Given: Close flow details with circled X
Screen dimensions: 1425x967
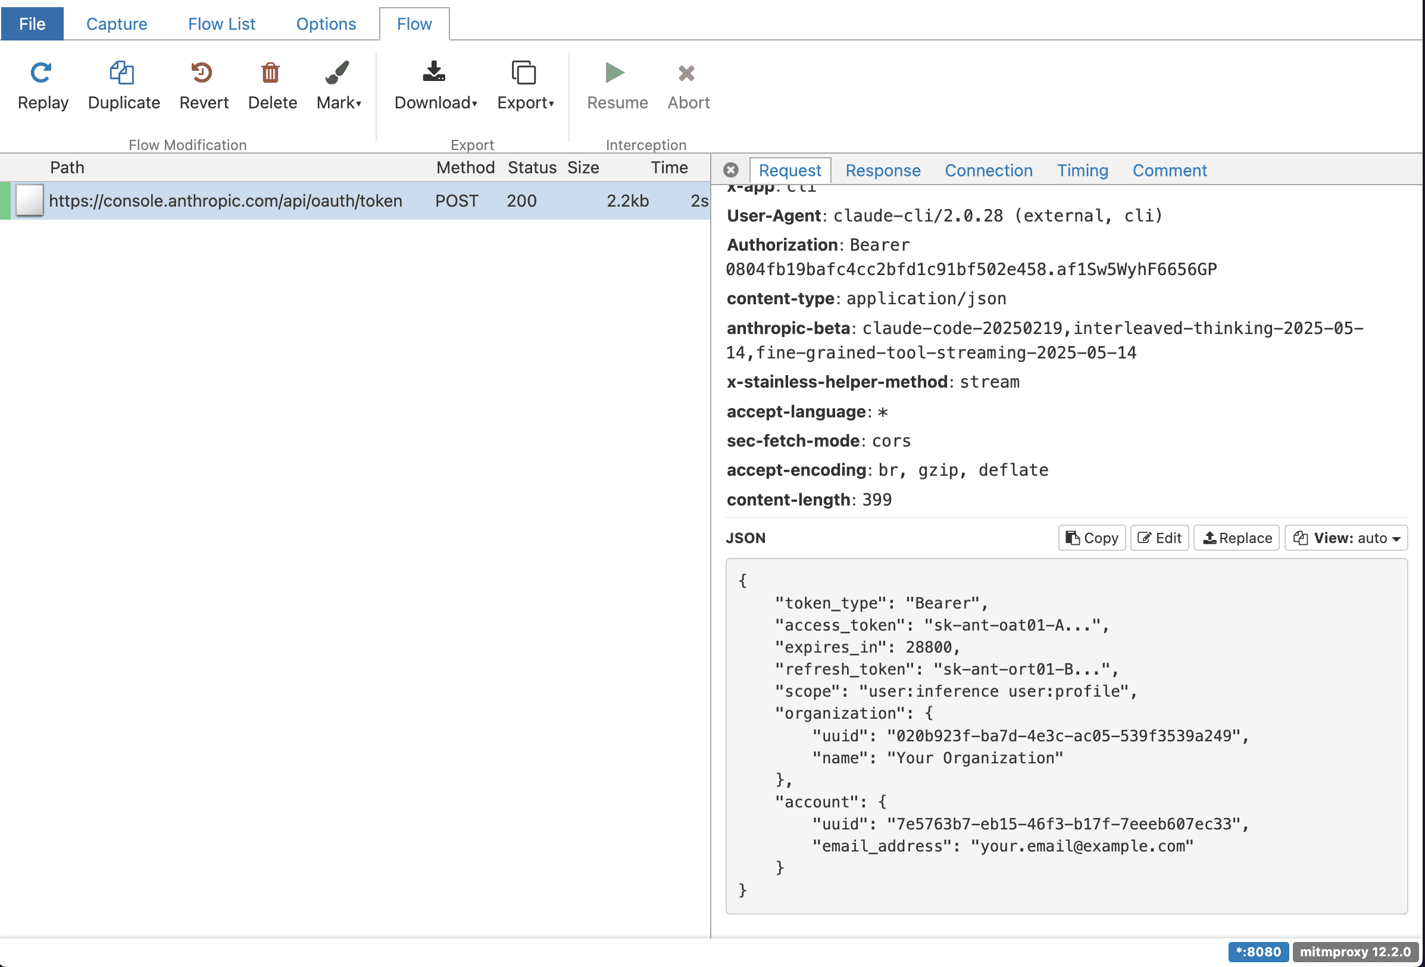Looking at the screenshot, I should pos(730,170).
